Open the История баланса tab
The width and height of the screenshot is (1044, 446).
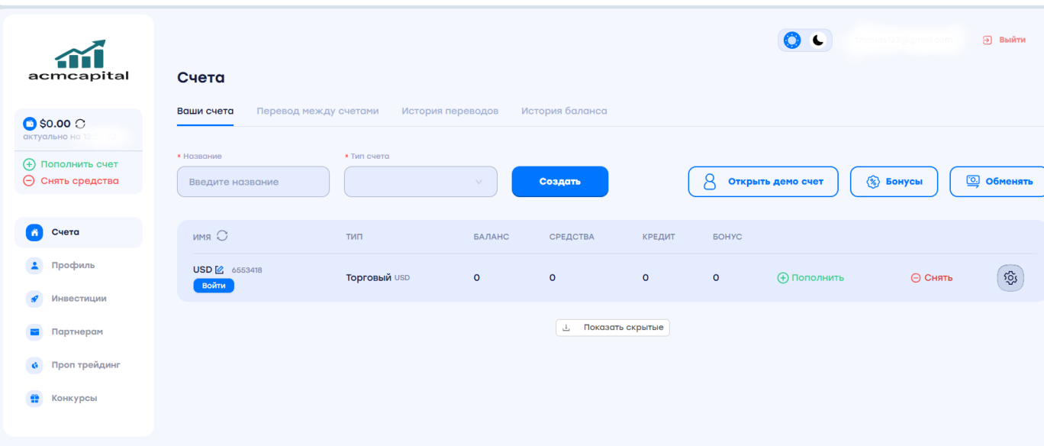(564, 112)
